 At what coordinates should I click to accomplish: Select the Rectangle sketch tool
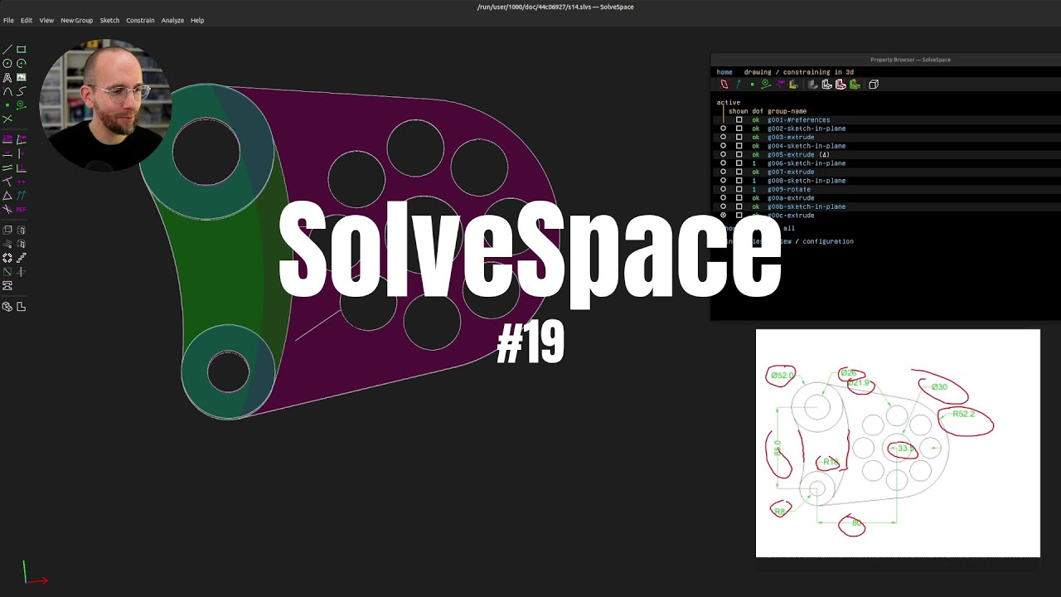tap(22, 49)
